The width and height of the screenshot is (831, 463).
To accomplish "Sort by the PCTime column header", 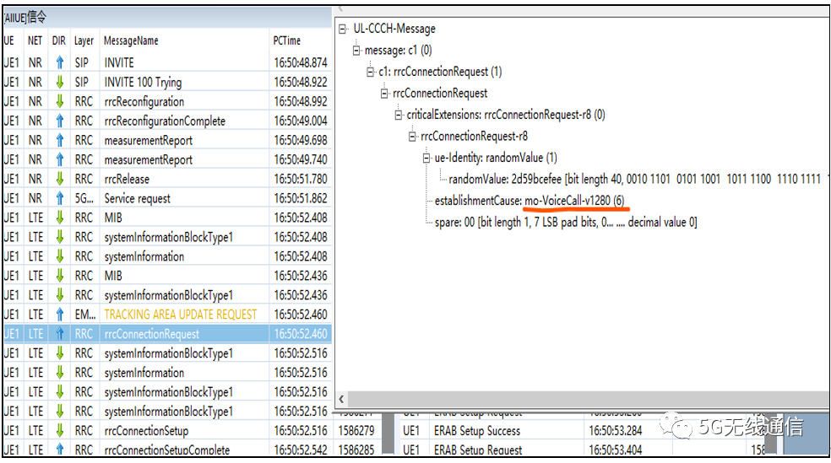I will [x=287, y=40].
